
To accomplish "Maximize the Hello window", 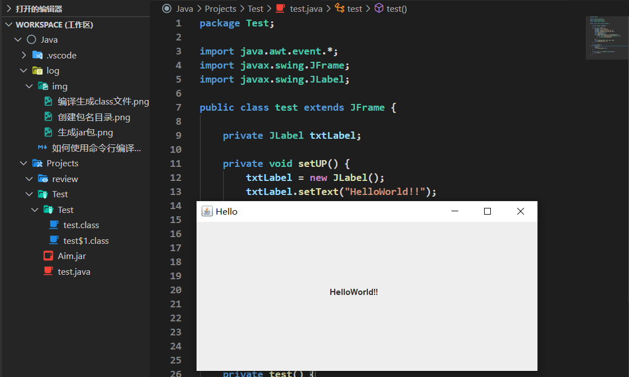I will point(487,211).
